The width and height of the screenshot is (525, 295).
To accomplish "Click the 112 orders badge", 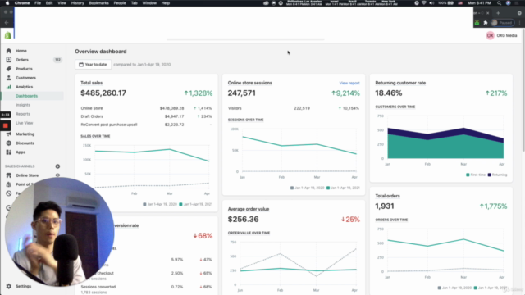I will [x=57, y=60].
